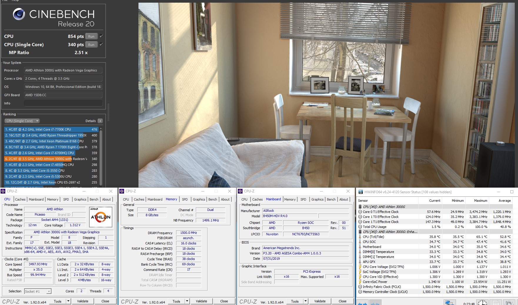Click the B450M-HDV R4.0 model field
518x305 pixels.
290,216
